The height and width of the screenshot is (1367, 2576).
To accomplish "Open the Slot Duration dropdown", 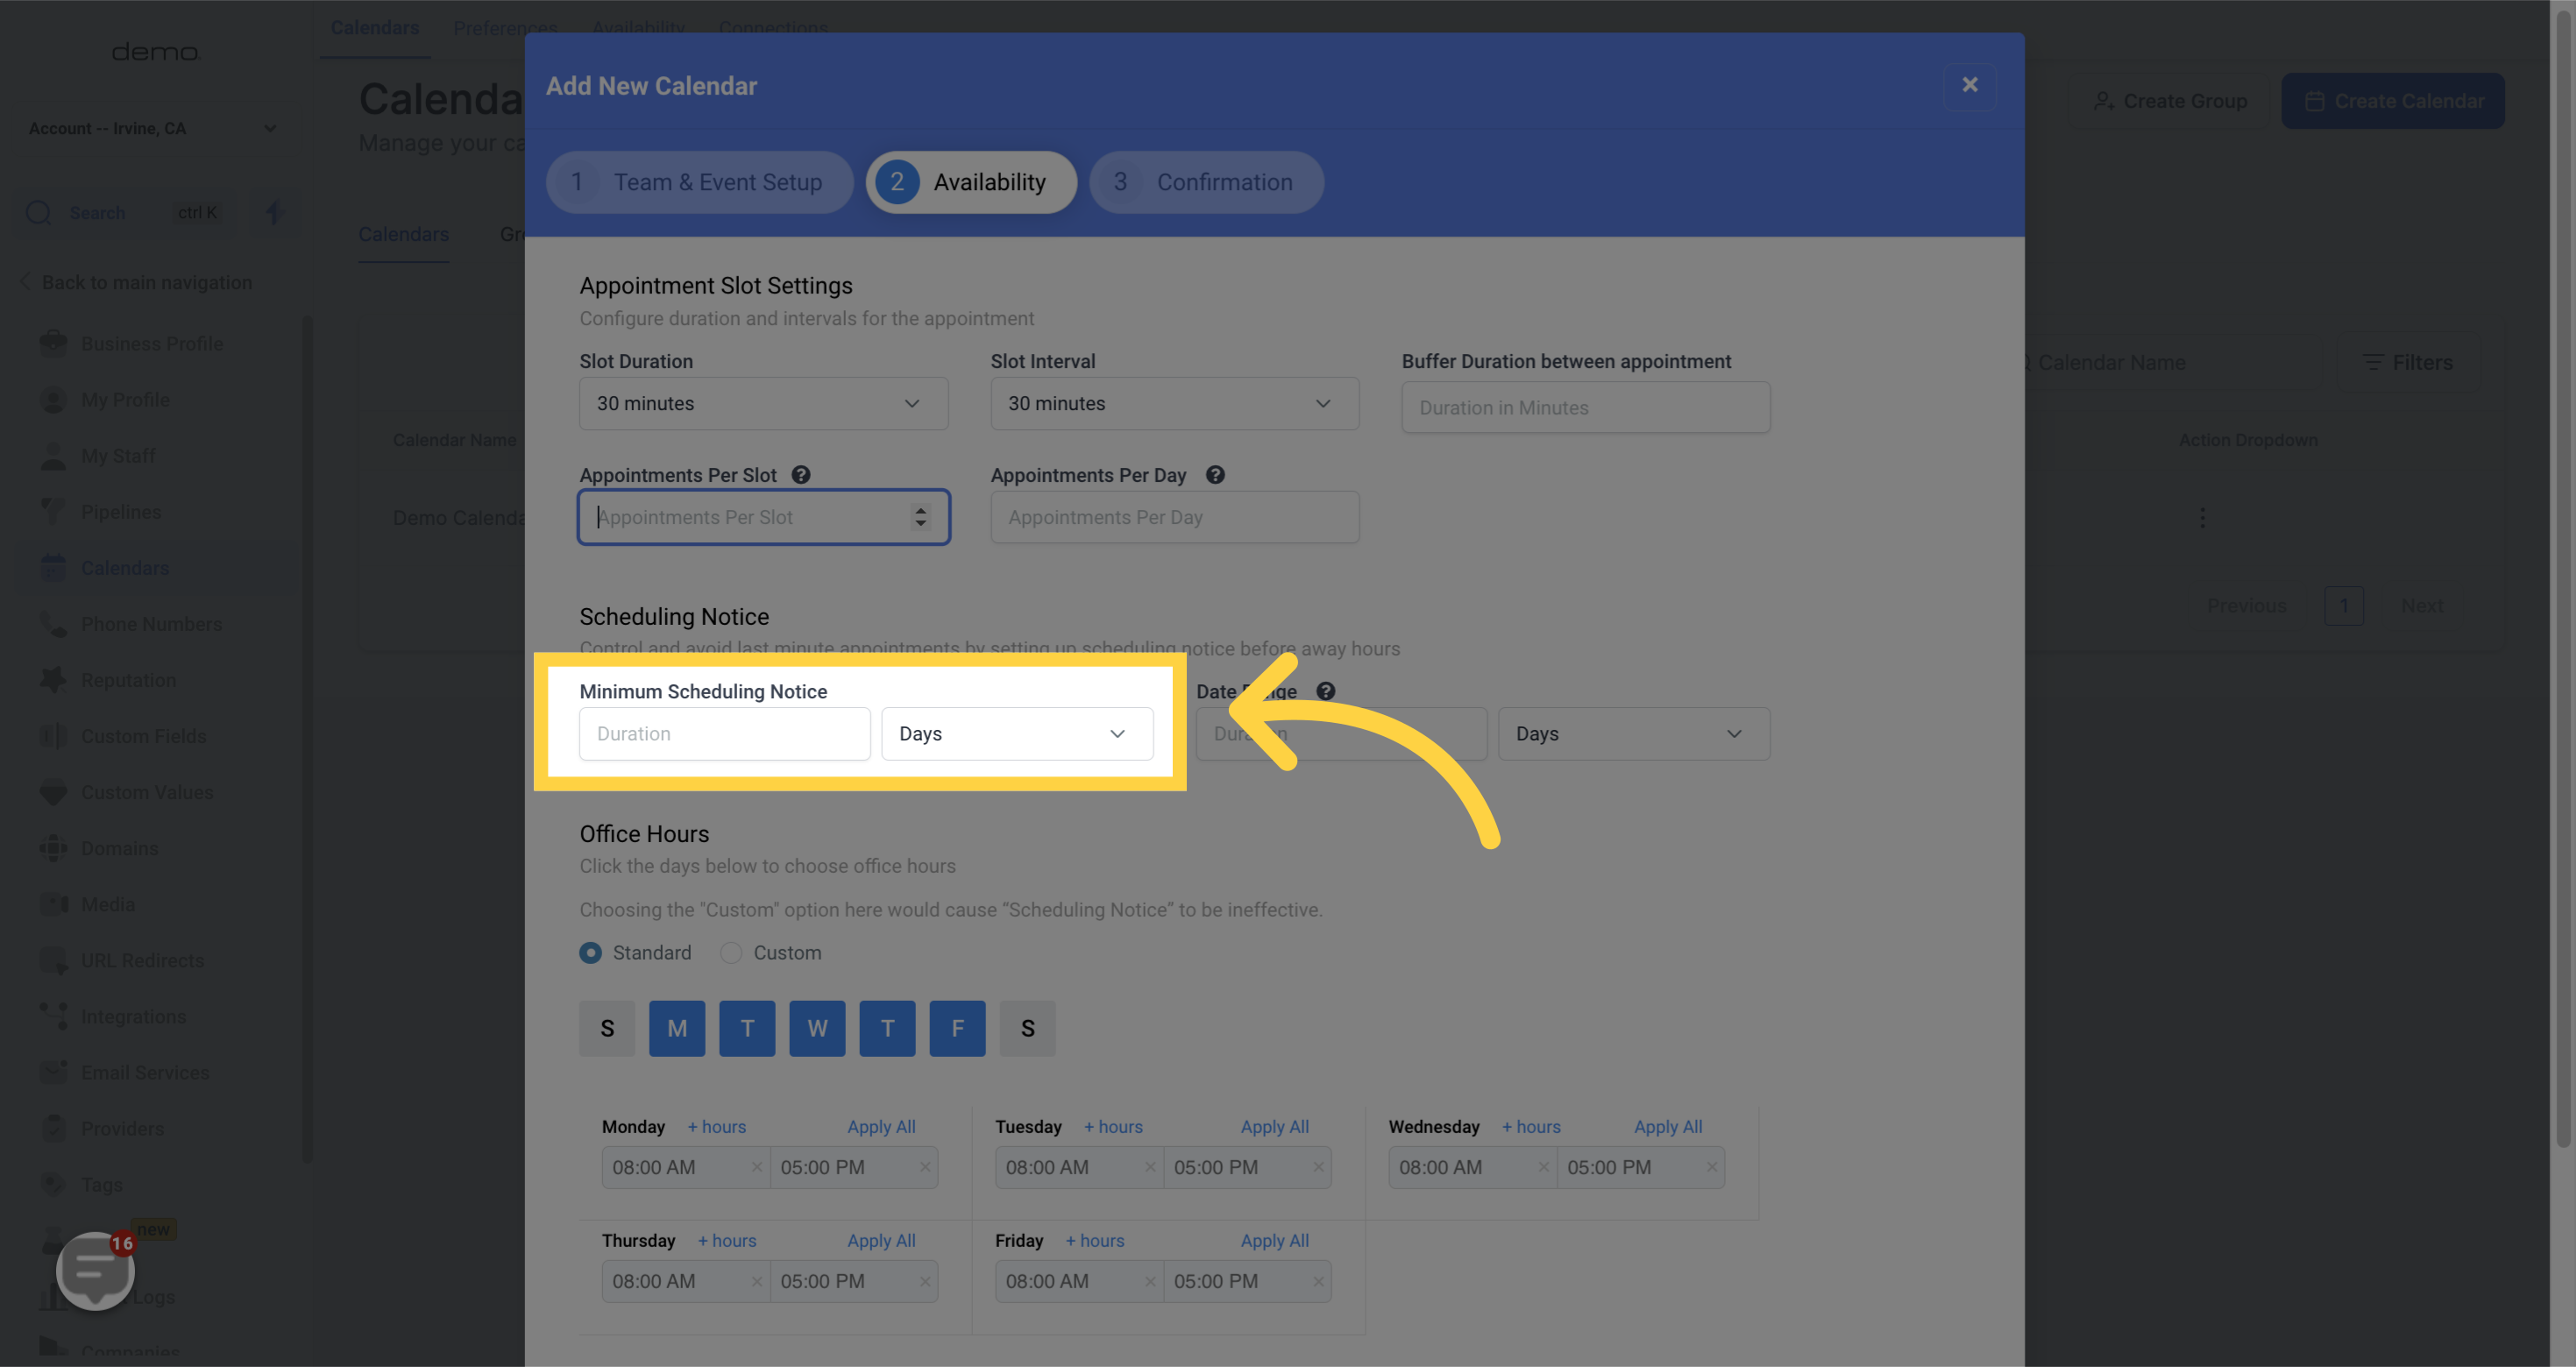I will [763, 403].
